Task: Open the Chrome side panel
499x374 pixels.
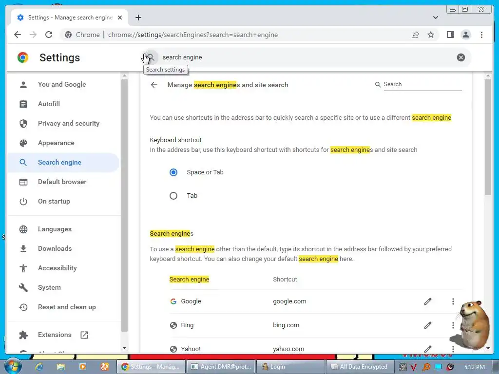Action: [x=450, y=35]
